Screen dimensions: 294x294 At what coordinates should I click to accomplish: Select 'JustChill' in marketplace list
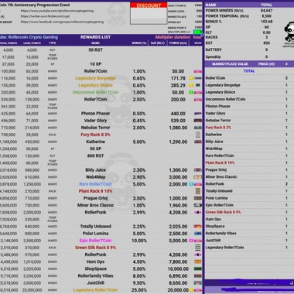coord(213,240)
